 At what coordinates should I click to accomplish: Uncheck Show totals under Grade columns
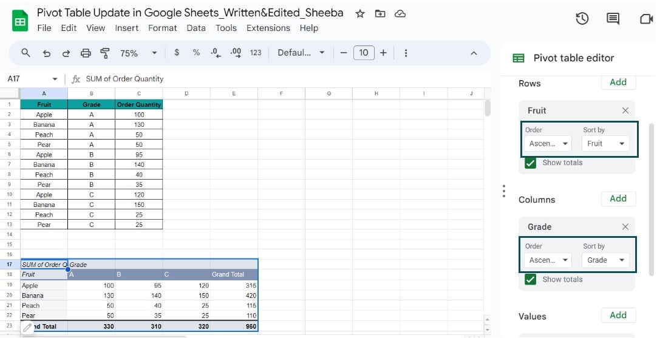pos(531,280)
